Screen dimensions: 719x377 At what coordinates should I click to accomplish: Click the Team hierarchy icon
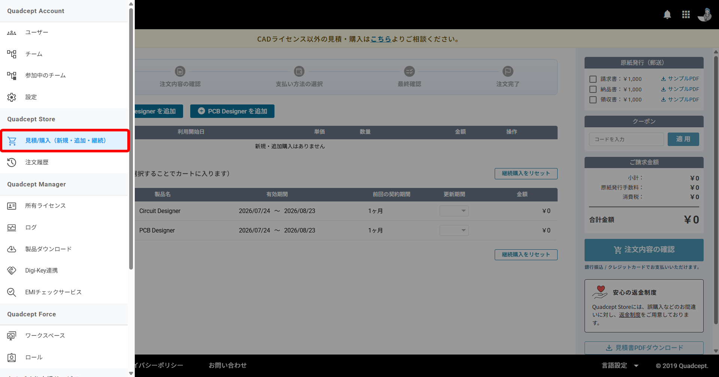click(x=12, y=54)
